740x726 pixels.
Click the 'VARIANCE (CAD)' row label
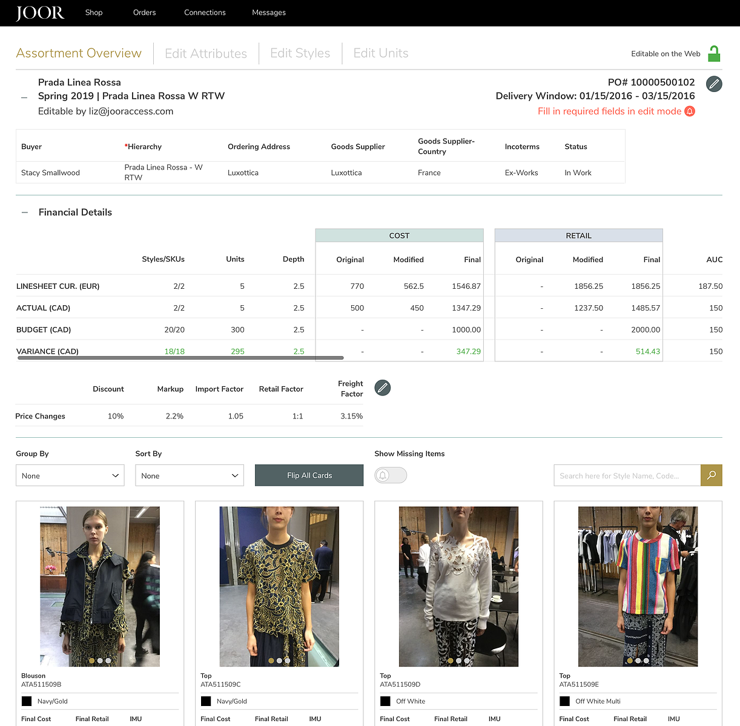[x=47, y=352]
